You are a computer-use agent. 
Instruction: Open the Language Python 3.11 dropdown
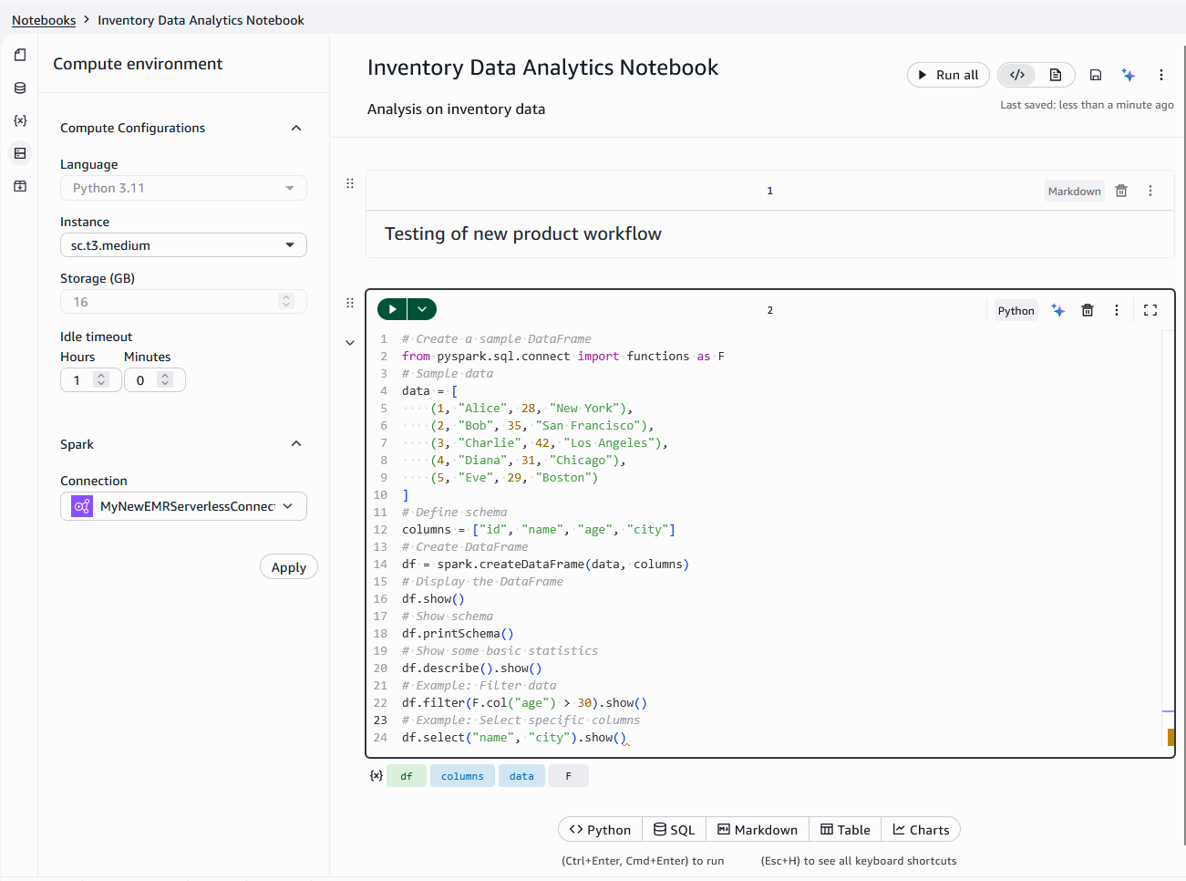(183, 188)
